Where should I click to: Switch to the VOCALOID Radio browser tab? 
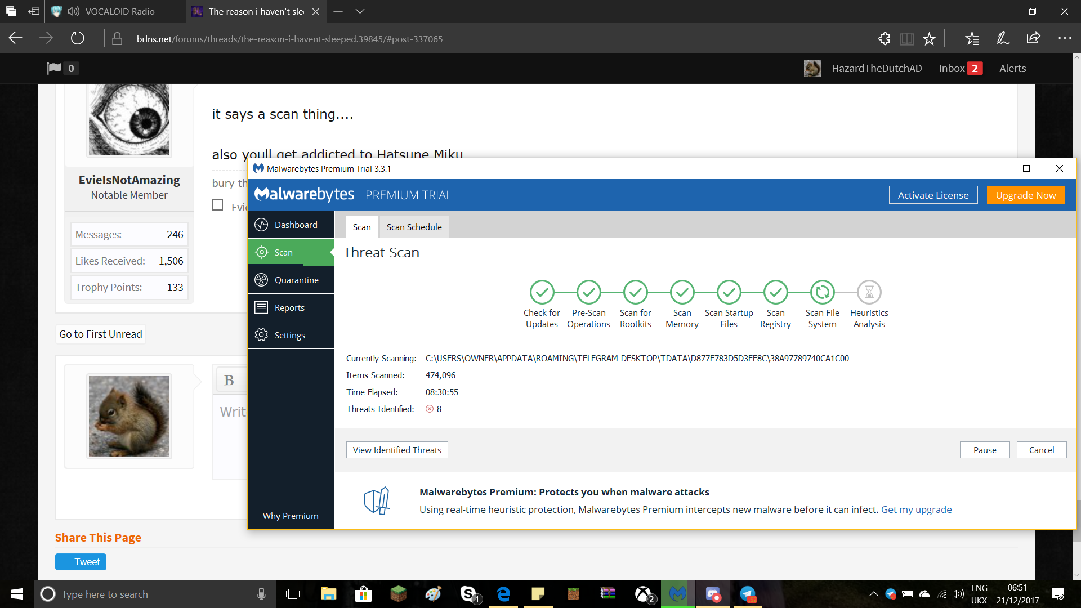click(x=115, y=11)
